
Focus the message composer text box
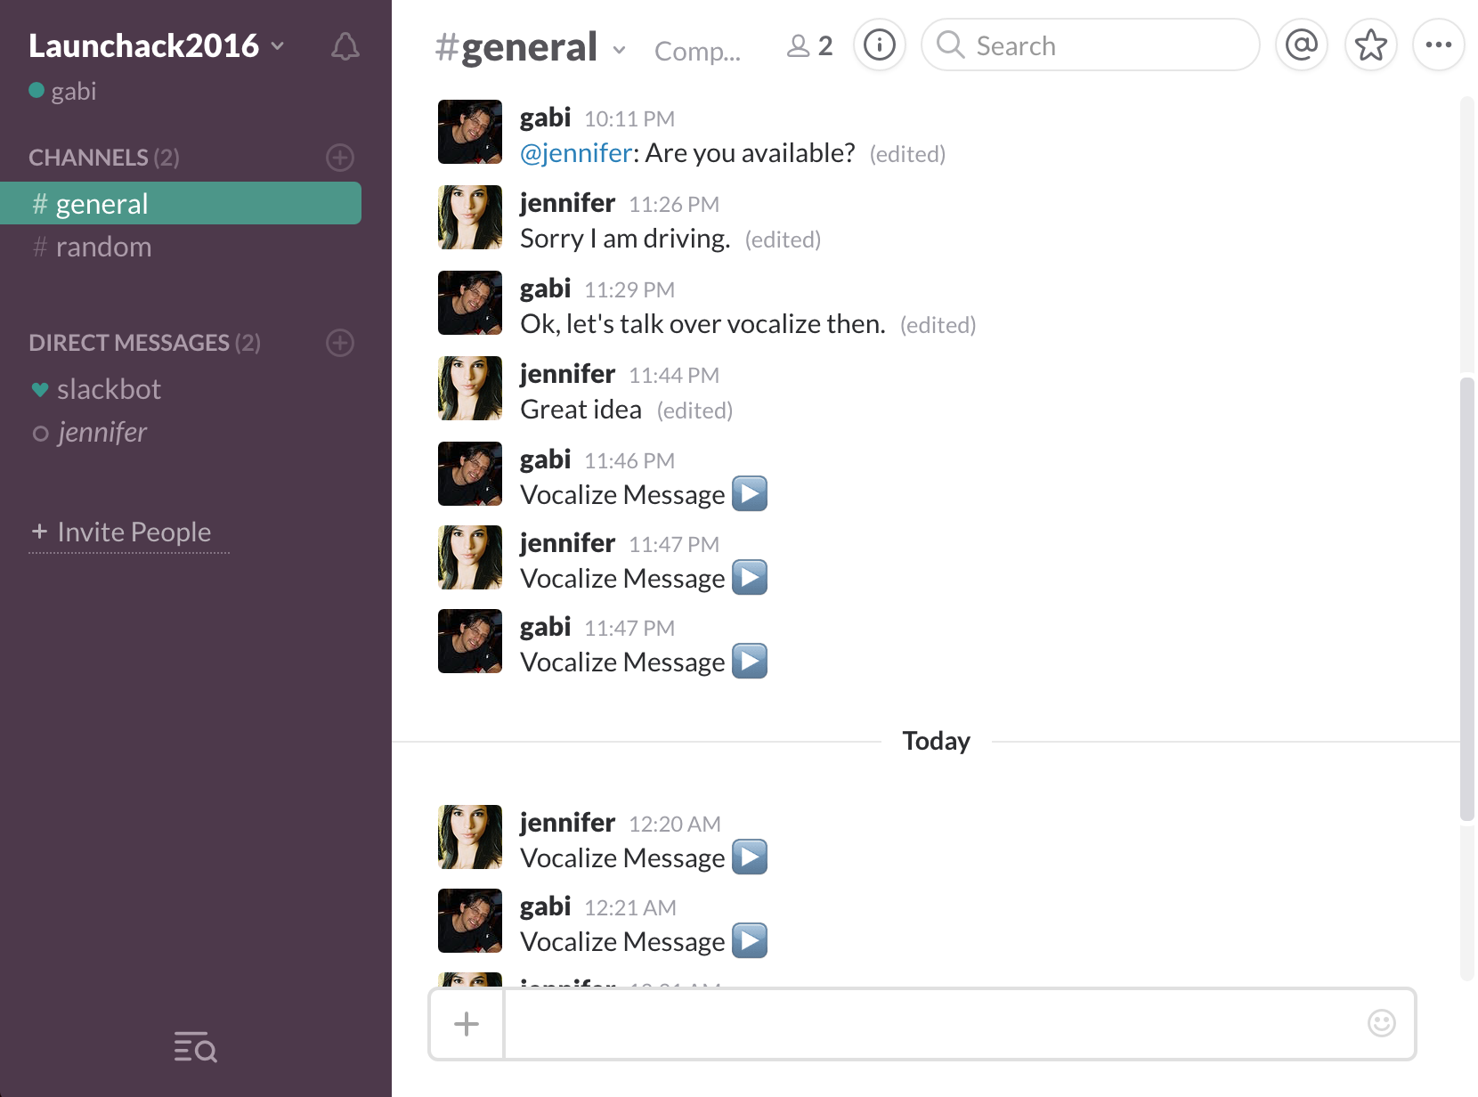935,1024
